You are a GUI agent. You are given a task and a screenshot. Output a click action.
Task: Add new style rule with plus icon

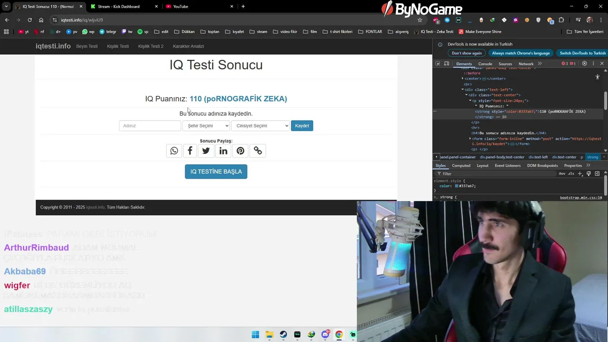point(580,173)
